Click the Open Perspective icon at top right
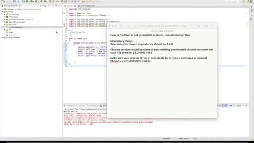Viewport: 254px width, 143px height. pyautogui.click(x=243, y=1)
